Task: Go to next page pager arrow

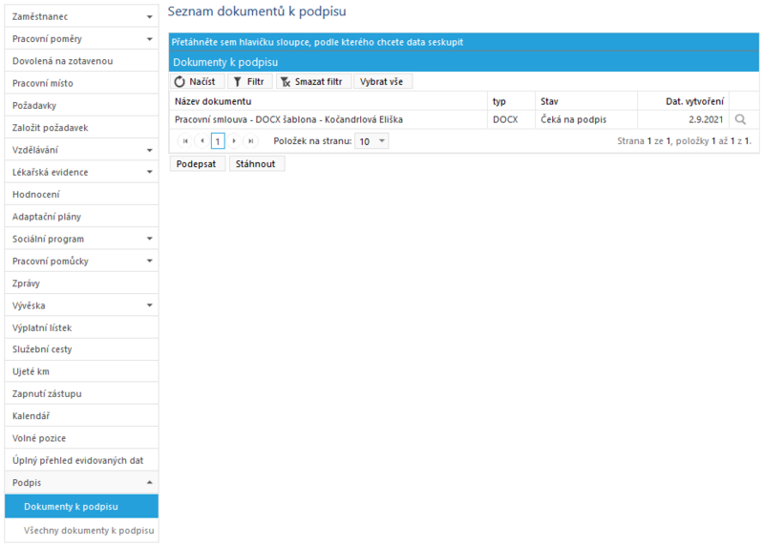Action: click(x=234, y=141)
